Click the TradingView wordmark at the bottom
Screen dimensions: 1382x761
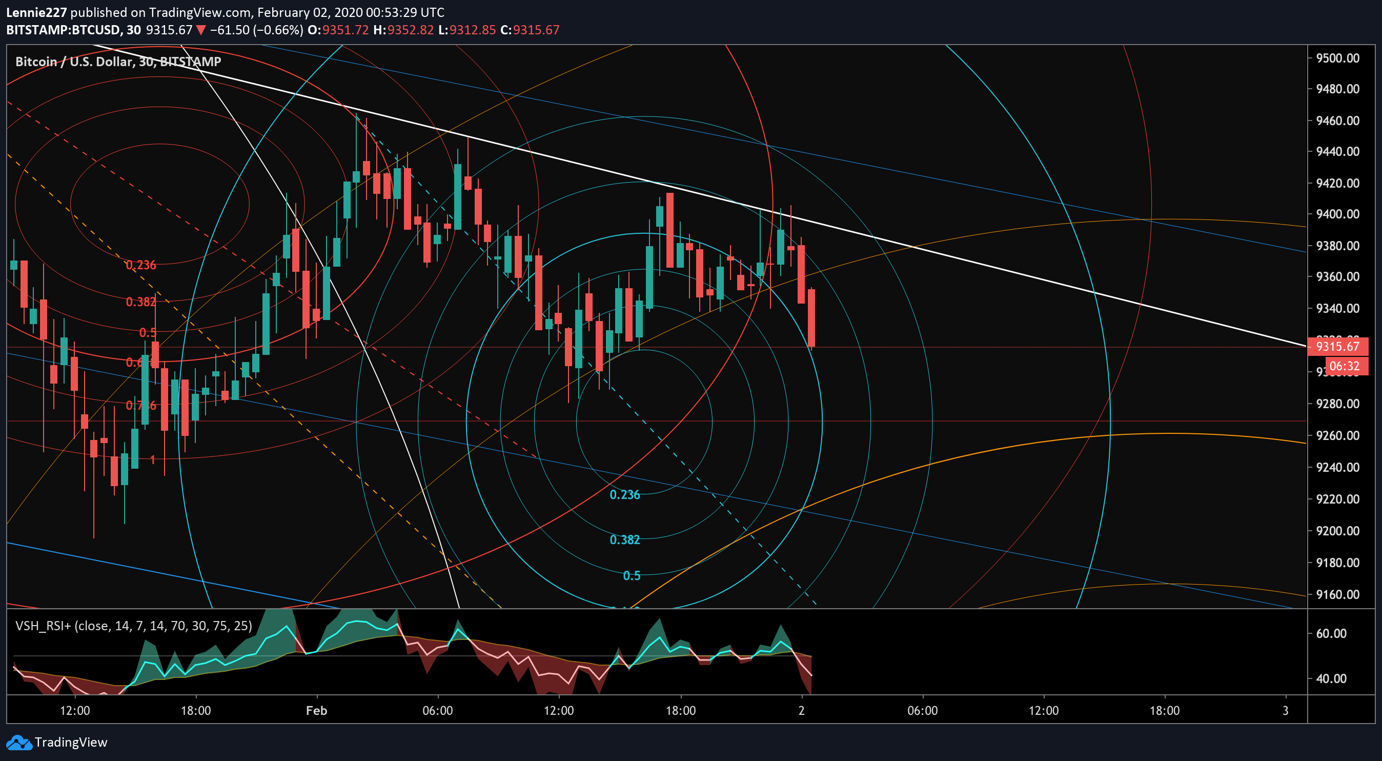[x=71, y=742]
